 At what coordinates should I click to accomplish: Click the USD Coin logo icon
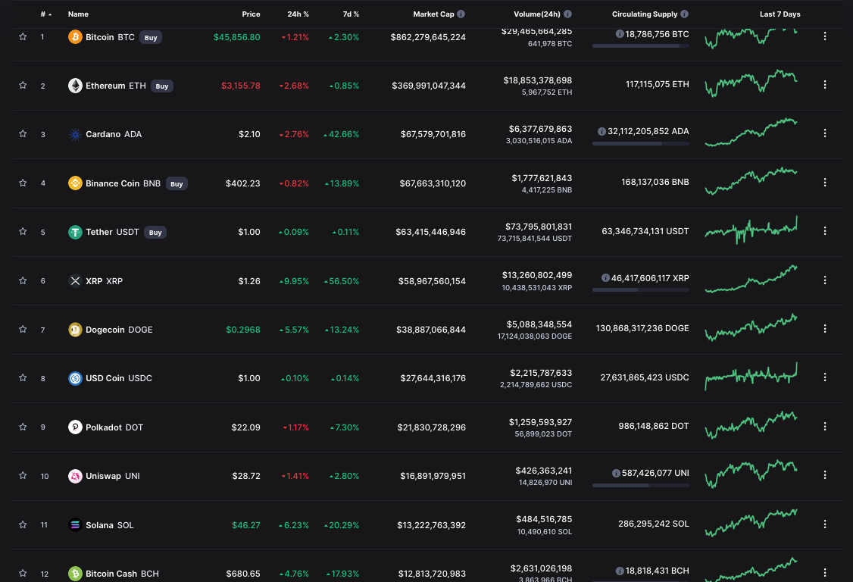tap(75, 378)
